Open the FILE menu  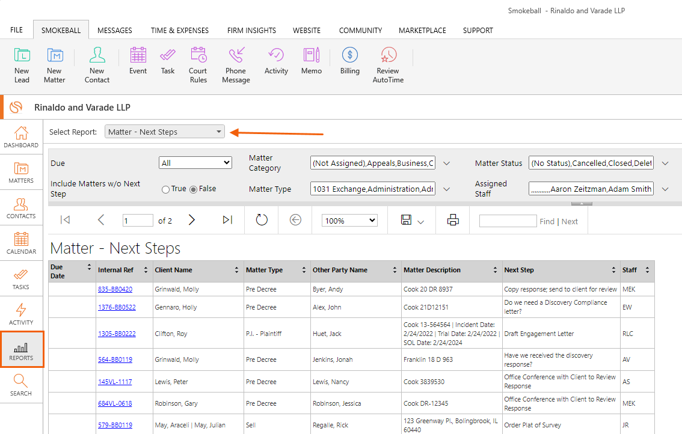[16, 30]
